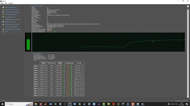Click the bus speed indicator for Ядро 1

pyautogui.click(x=63, y=68)
